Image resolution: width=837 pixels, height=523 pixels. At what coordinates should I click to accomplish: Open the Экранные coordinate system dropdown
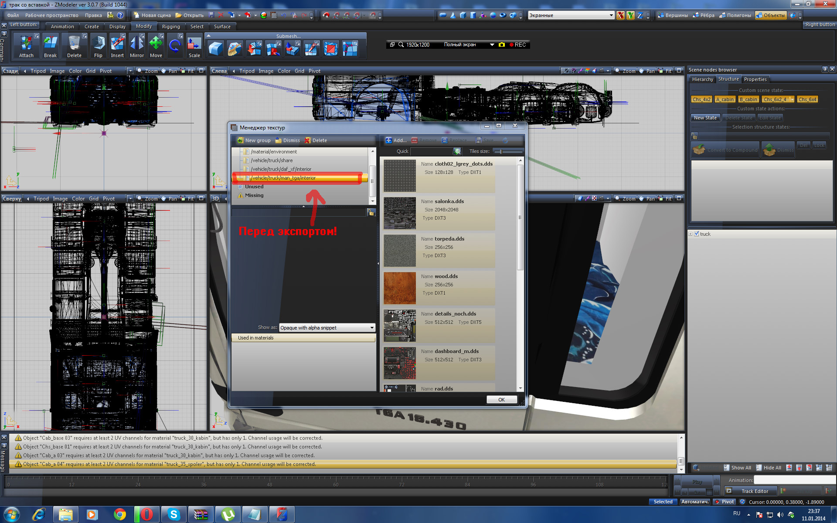[611, 15]
